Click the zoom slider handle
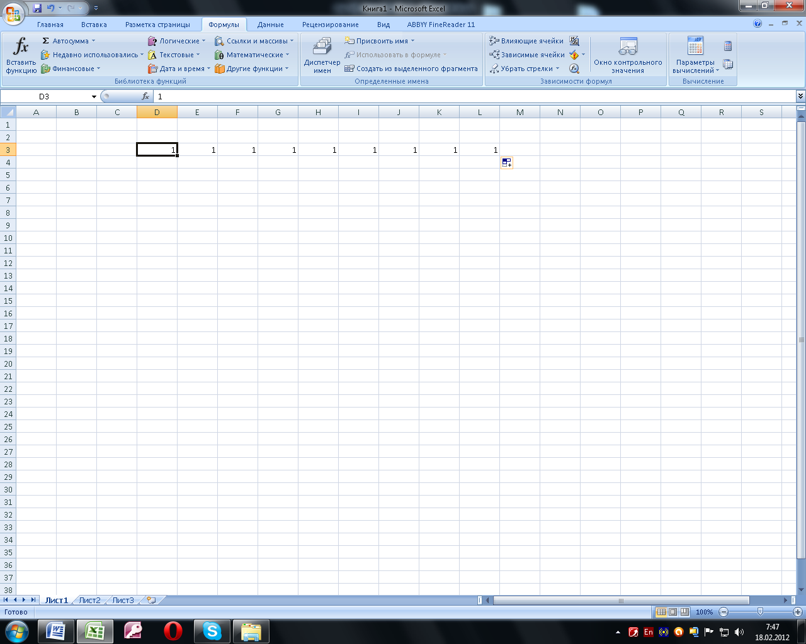Viewport: 806px width, 644px height. (760, 612)
